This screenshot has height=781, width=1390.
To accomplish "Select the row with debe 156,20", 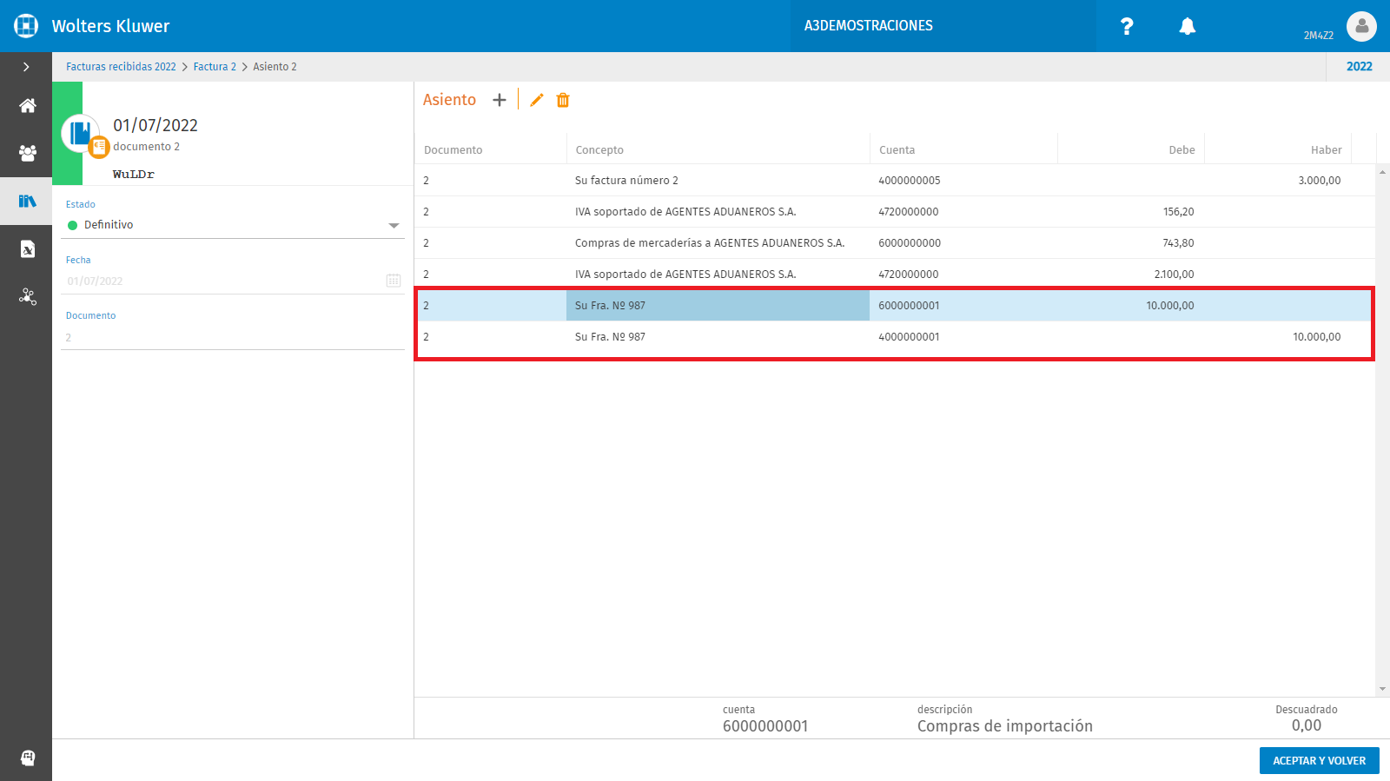I will [895, 212].
